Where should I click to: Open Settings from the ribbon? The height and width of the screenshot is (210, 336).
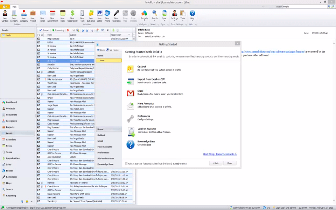tap(175, 15)
